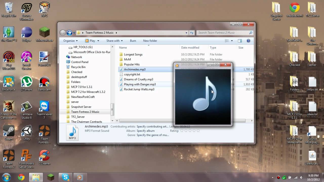
Task: Open recent pages dropdown beside navigation arrows
Action: pyautogui.click(x=74, y=33)
